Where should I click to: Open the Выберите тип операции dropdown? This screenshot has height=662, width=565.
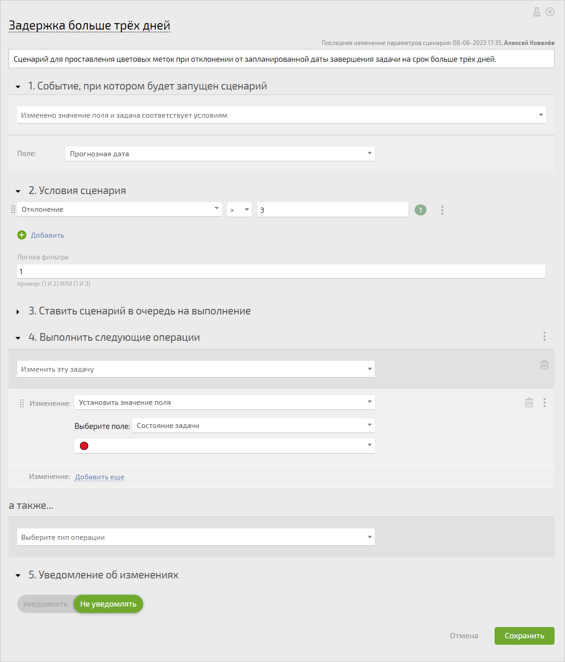click(196, 537)
